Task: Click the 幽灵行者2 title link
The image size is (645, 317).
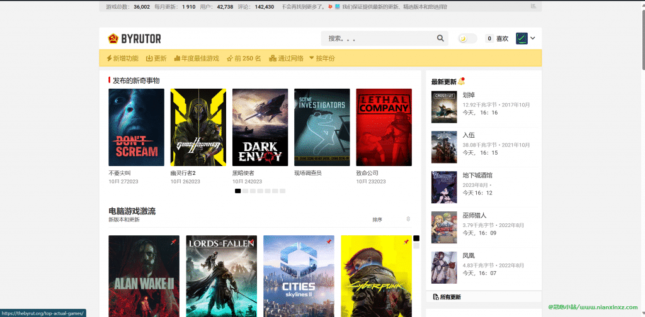Action: (x=183, y=174)
